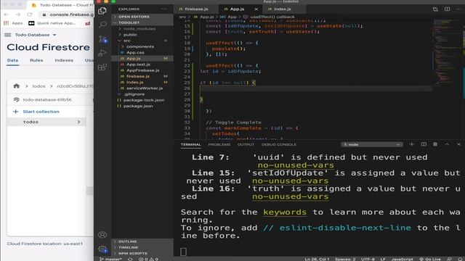Click the open changes icon in editor toolbar
Image resolution: width=465 pixels, height=261 pixels.
pos(435,9)
